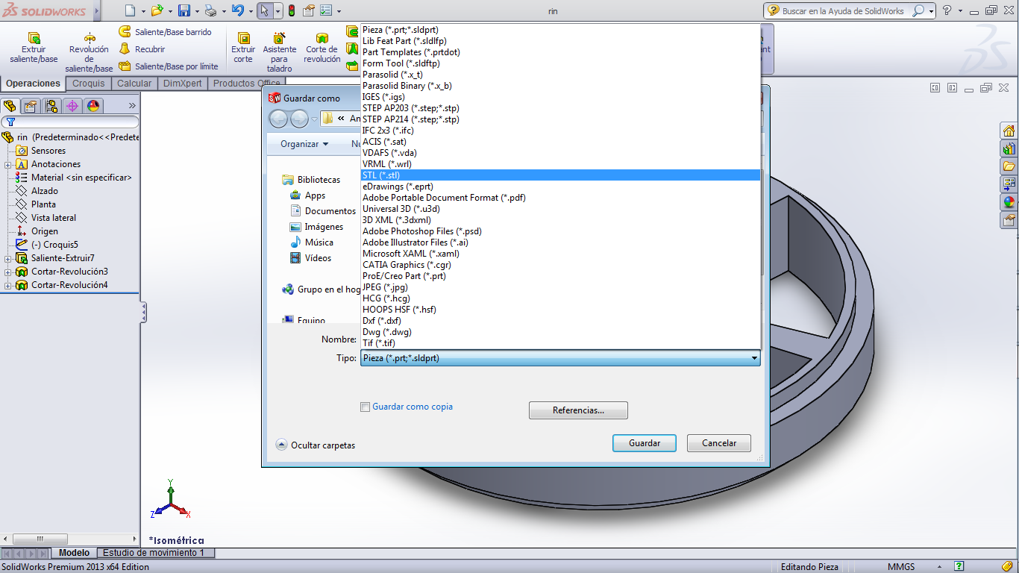Open the PropertyManager tab
1019x573 pixels.
31,106
